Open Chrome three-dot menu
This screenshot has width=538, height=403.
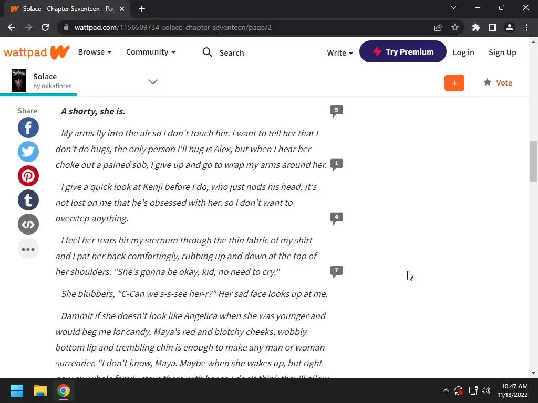526,27
